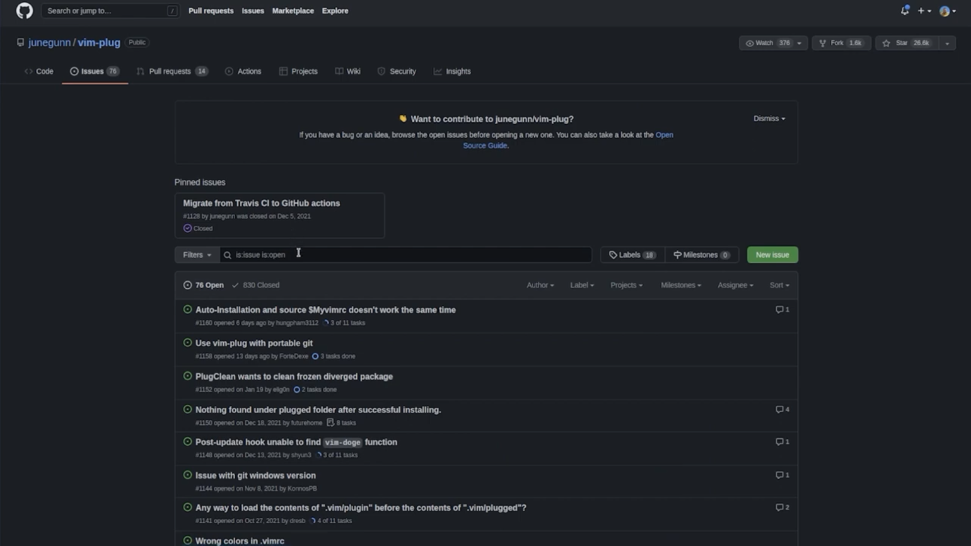Screen dimensions: 971x546
Task: Open the Dismiss dropdown
Action: [x=769, y=119]
